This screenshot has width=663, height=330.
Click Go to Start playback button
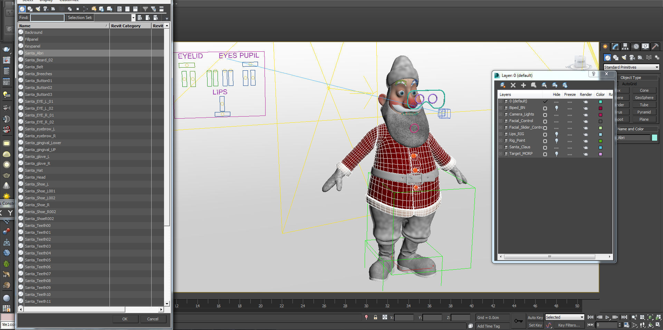pos(590,317)
